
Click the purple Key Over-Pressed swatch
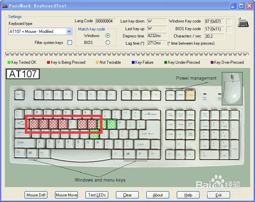212,62
